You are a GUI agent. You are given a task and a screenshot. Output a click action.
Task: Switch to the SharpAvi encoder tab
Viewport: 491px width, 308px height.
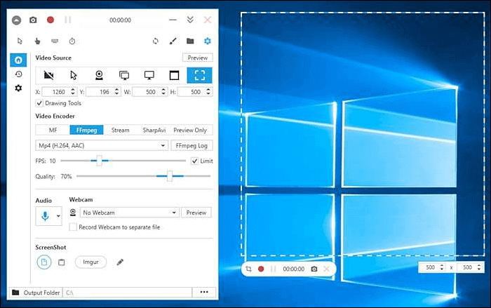(x=154, y=130)
